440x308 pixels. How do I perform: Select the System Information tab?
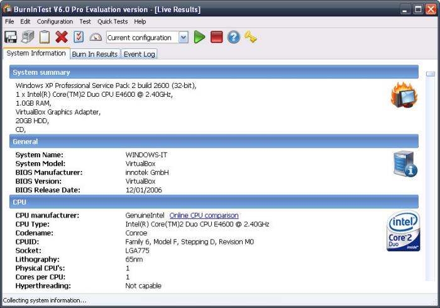click(36, 53)
